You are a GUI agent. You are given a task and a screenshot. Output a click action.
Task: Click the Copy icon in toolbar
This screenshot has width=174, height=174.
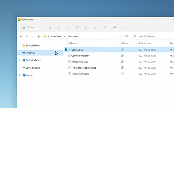59,27
